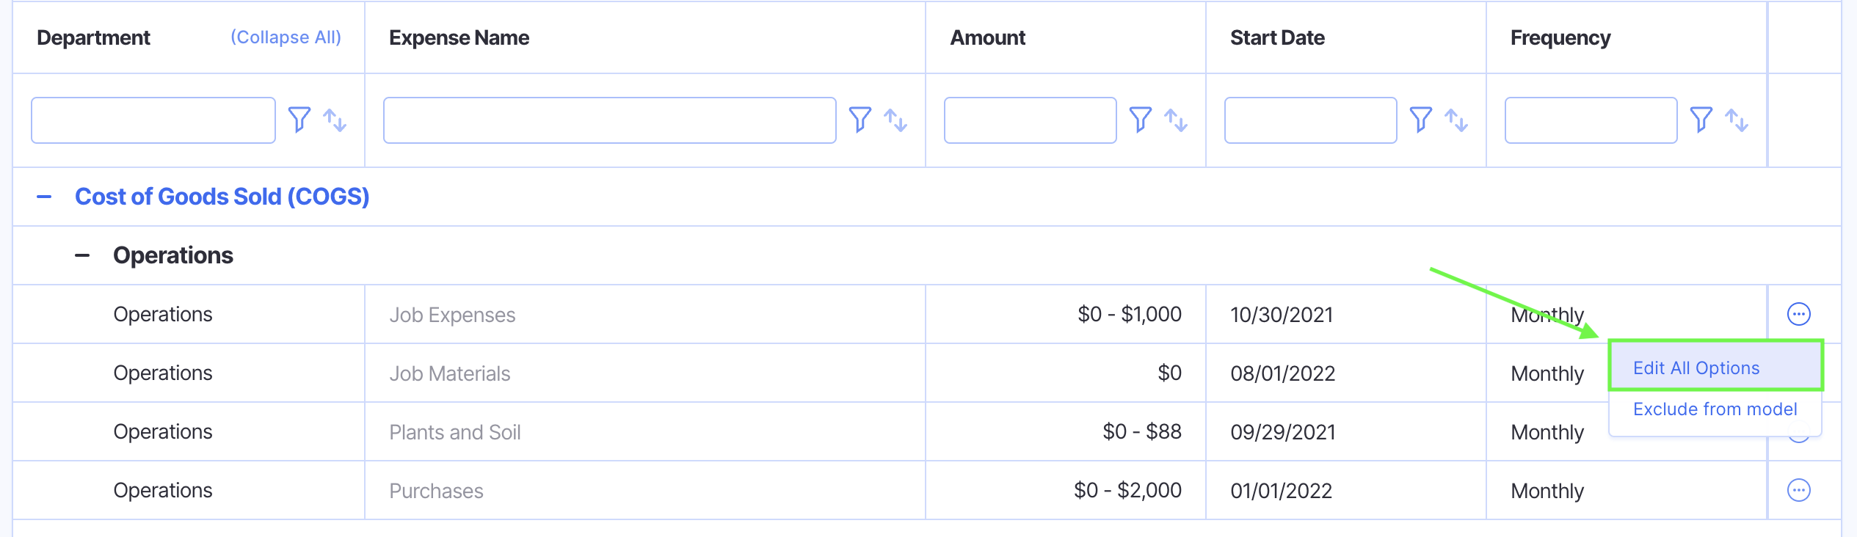Click the Expense Name filter text box
The width and height of the screenshot is (1857, 537).
point(609,120)
